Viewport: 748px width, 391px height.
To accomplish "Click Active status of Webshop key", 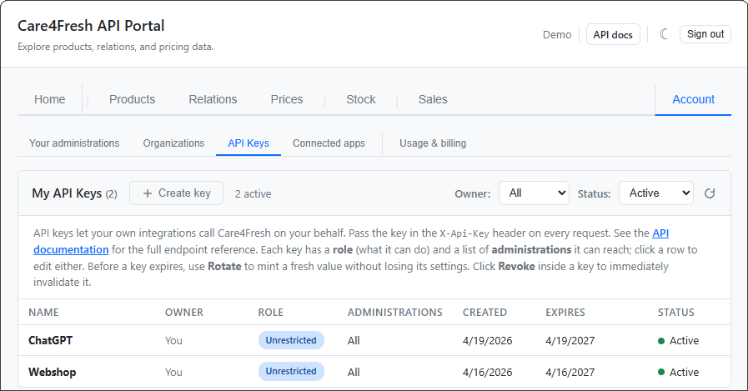I will tap(678, 372).
